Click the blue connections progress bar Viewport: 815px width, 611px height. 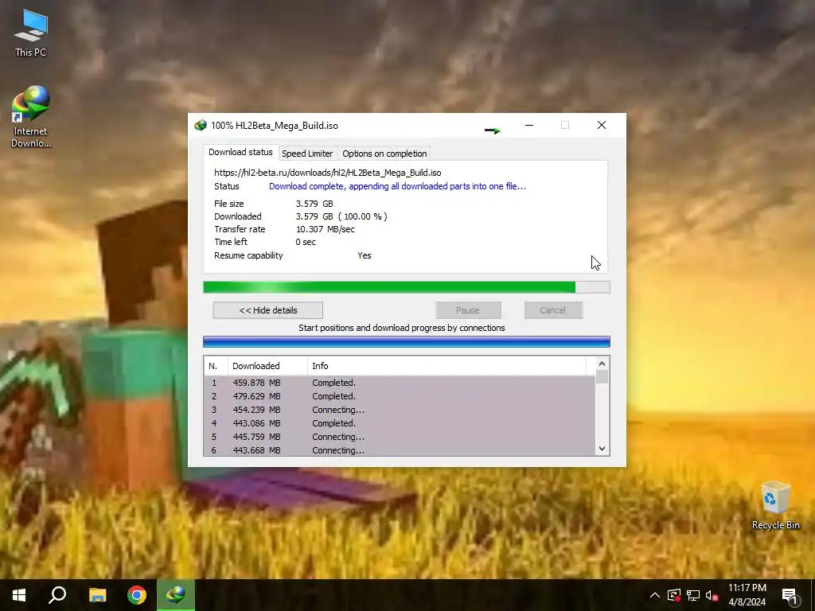[407, 341]
